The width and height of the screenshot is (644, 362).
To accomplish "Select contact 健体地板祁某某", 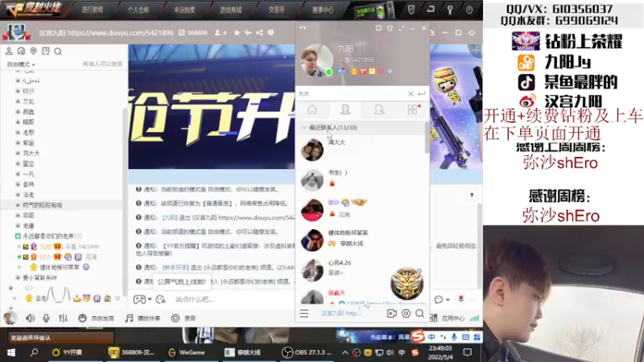I will tap(361, 240).
